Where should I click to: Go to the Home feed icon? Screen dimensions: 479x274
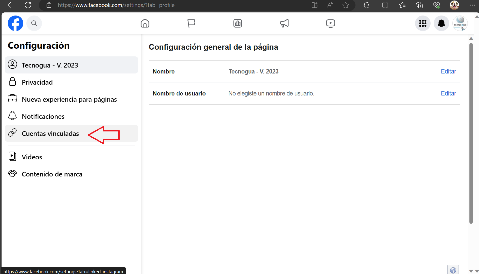pyautogui.click(x=145, y=23)
